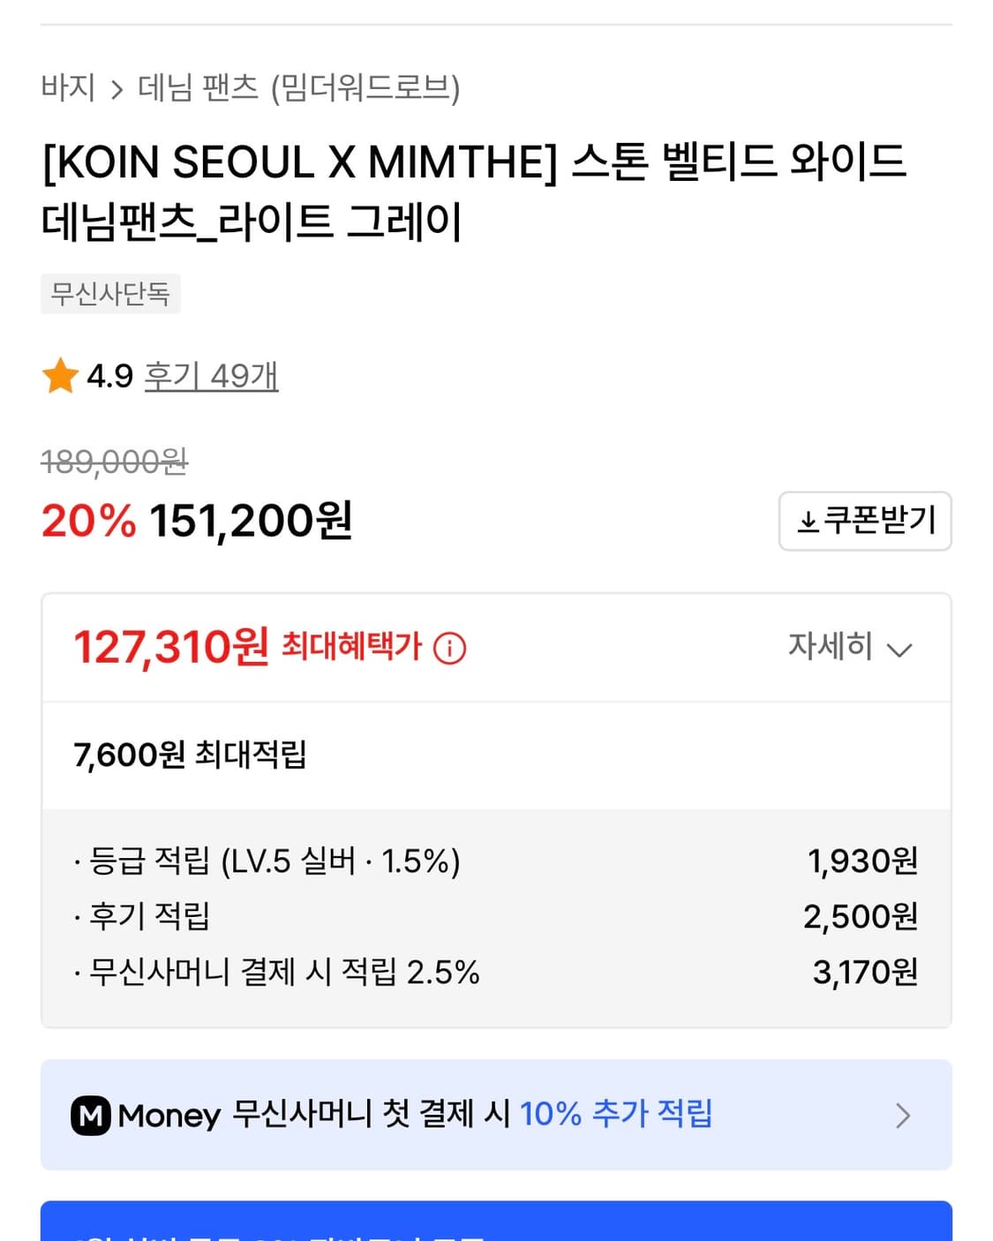Click the download arrow icon in 쿠폰받기
The height and width of the screenshot is (1241, 993).
coord(807,522)
